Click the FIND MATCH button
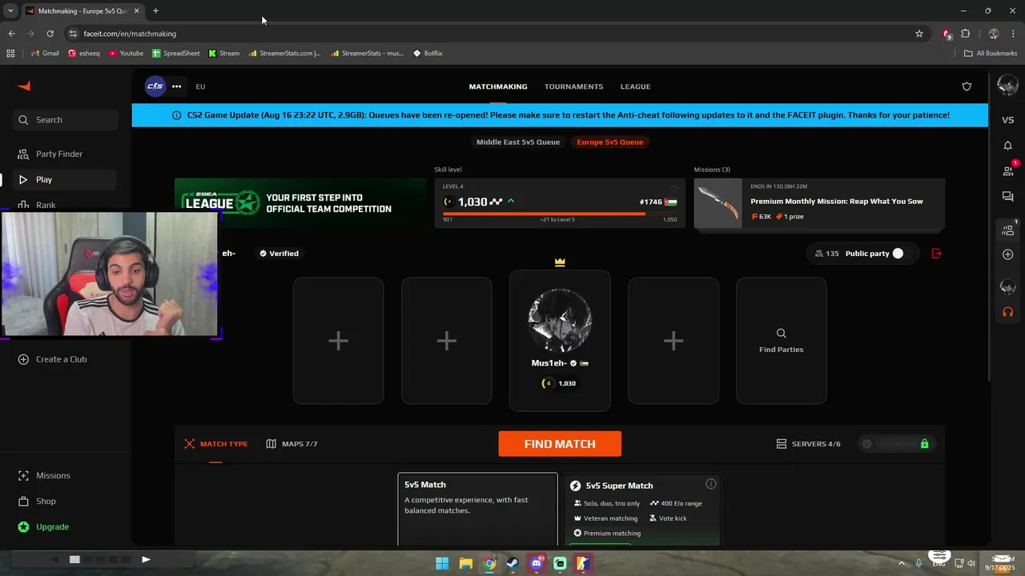Screen dimensions: 1025x576 tap(560, 444)
